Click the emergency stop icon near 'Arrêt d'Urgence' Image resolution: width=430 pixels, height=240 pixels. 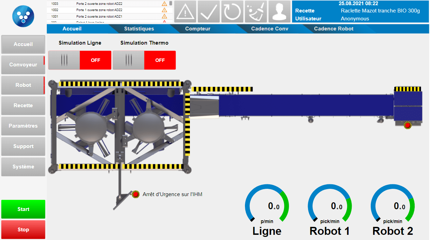point(135,194)
